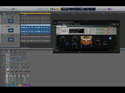Click the top white button beside the N4 display

[x=89, y=29]
